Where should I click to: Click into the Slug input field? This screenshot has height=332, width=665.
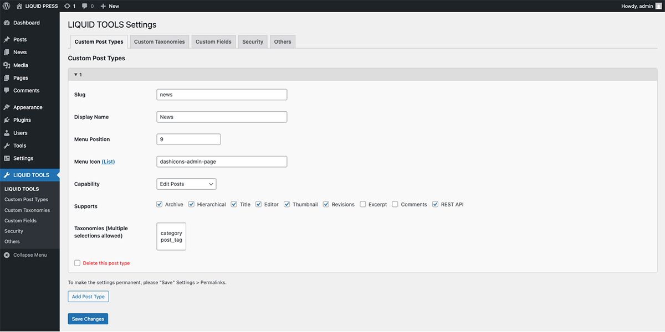pos(222,95)
